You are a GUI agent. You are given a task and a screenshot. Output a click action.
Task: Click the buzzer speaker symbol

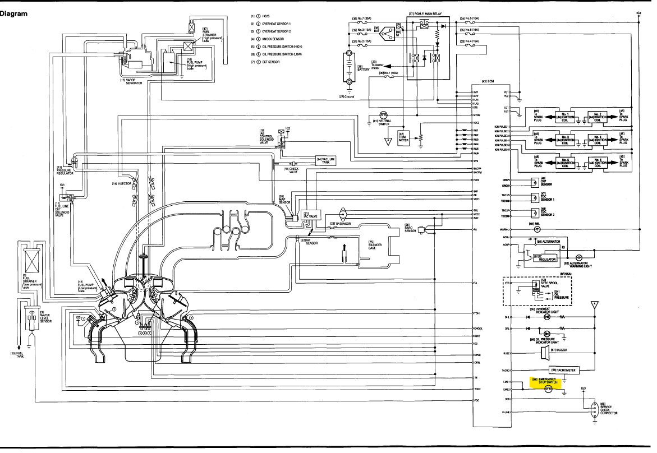click(545, 353)
